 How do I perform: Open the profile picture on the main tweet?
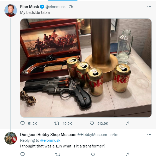[x=11, y=10]
